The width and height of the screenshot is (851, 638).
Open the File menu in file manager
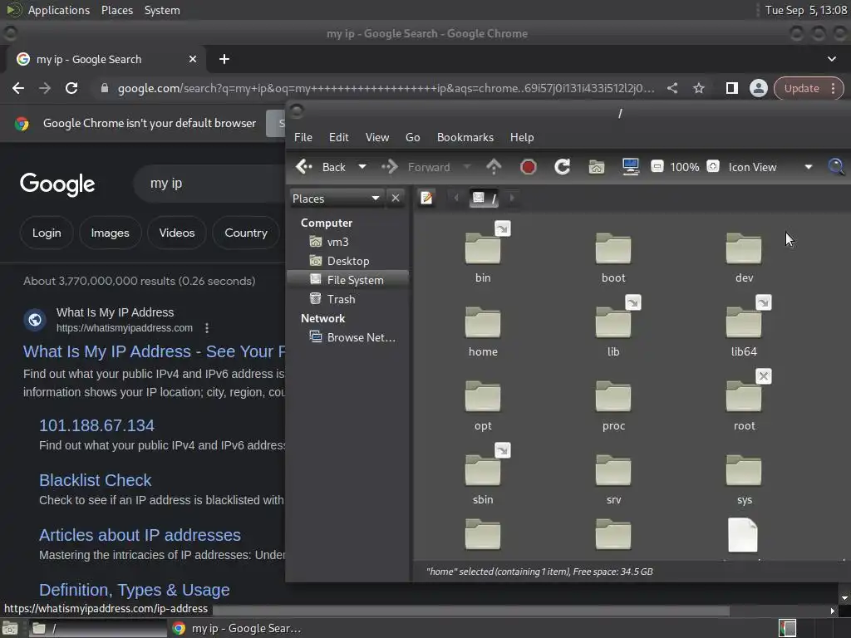pyautogui.click(x=303, y=137)
